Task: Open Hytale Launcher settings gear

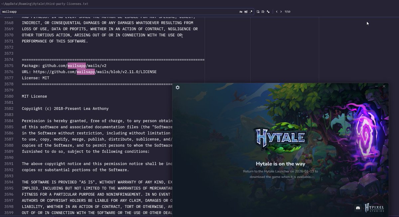Action: tap(178, 87)
